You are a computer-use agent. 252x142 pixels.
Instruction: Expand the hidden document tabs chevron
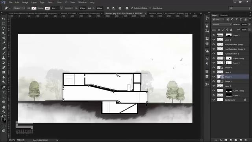click(x=201, y=13)
